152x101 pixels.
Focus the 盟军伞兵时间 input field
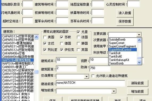[62, 20]
